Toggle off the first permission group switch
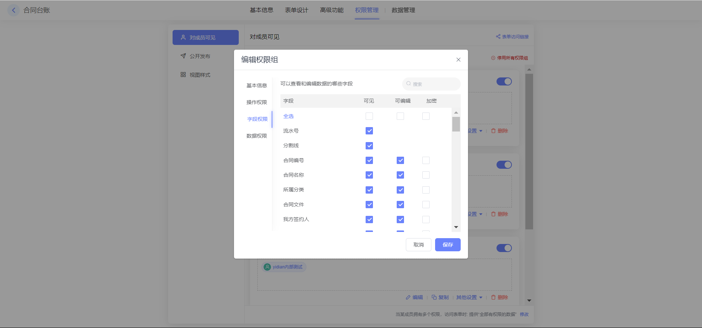This screenshot has width=702, height=328. (x=504, y=81)
